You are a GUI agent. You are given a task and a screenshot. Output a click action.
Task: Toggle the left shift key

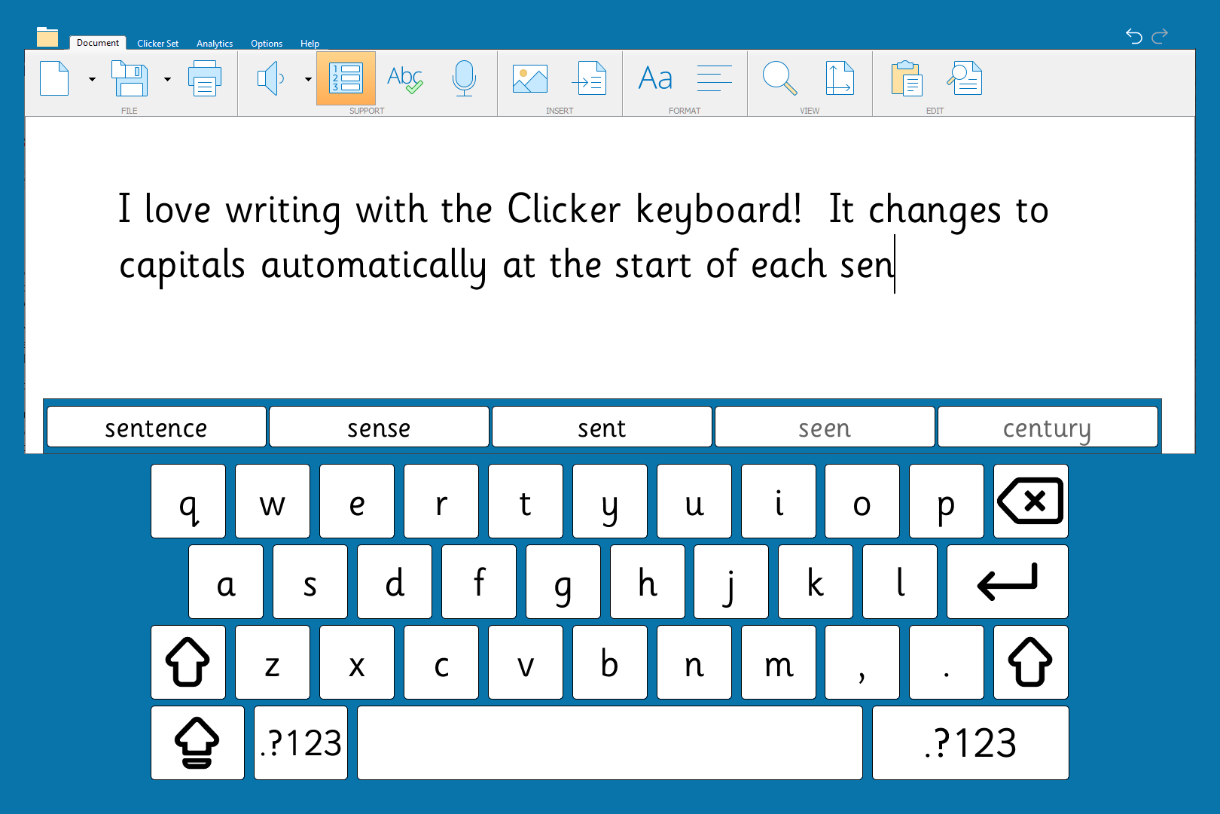pos(188,663)
